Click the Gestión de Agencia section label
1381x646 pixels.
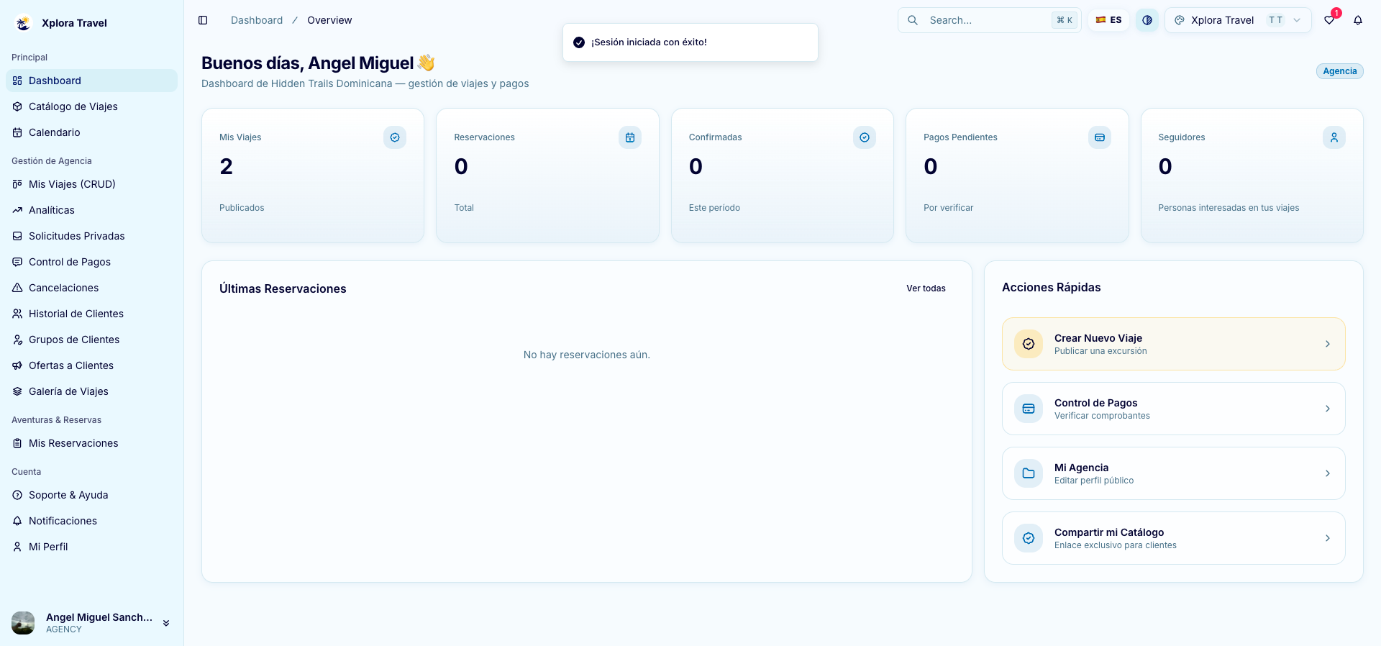(52, 161)
